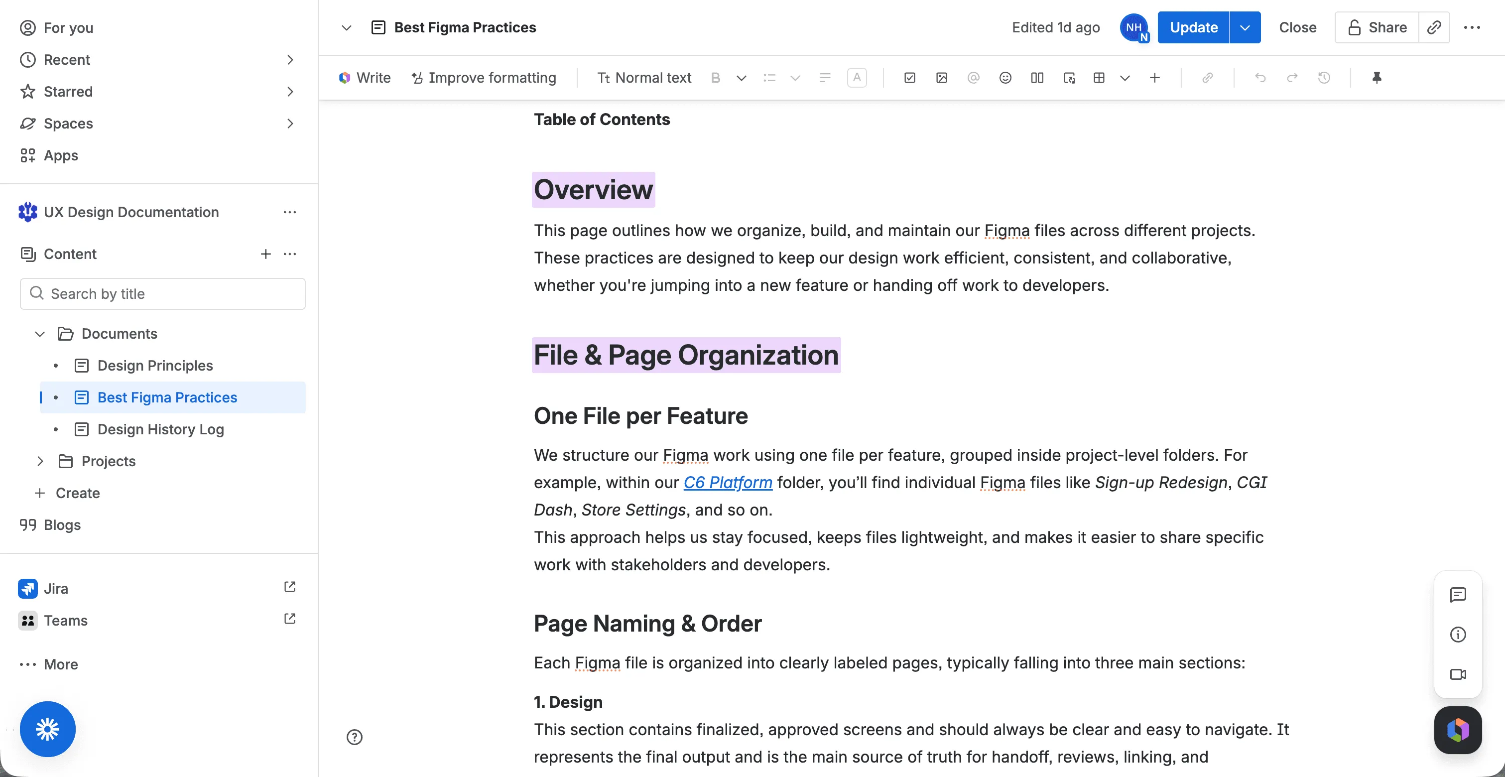The width and height of the screenshot is (1505, 777).
Task: Open table options dropdown chevron
Action: pyautogui.click(x=1125, y=78)
